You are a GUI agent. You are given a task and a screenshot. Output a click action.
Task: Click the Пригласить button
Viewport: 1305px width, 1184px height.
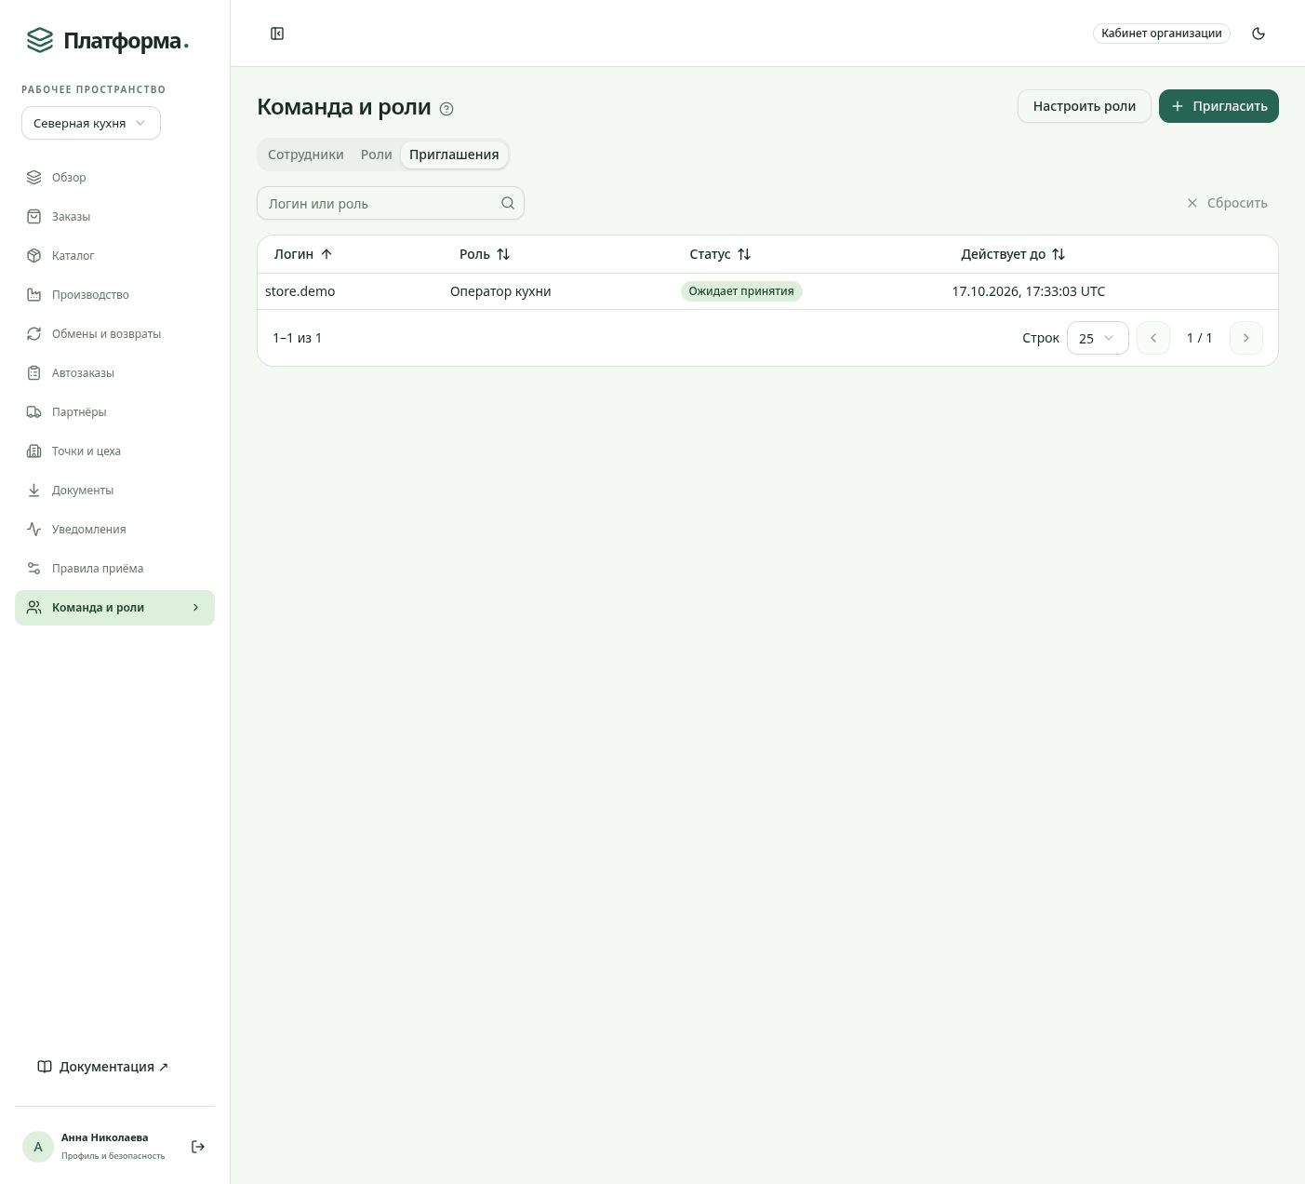coord(1218,106)
